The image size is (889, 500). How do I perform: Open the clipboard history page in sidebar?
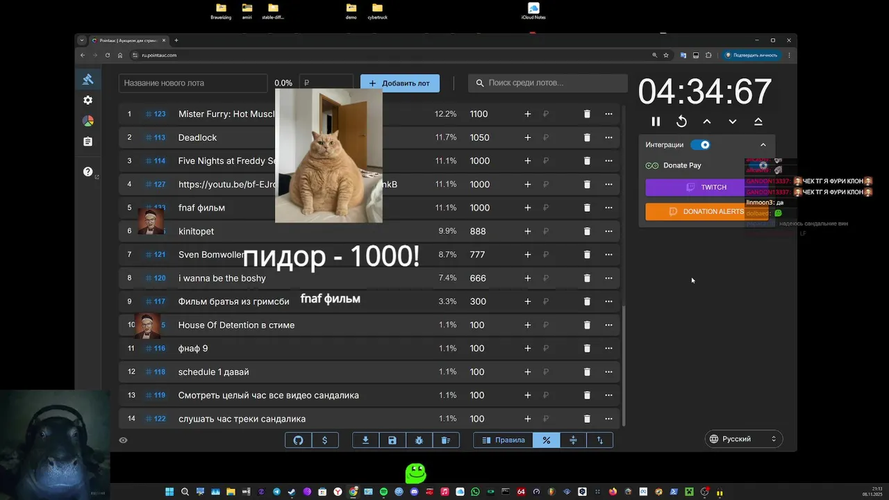(x=88, y=142)
